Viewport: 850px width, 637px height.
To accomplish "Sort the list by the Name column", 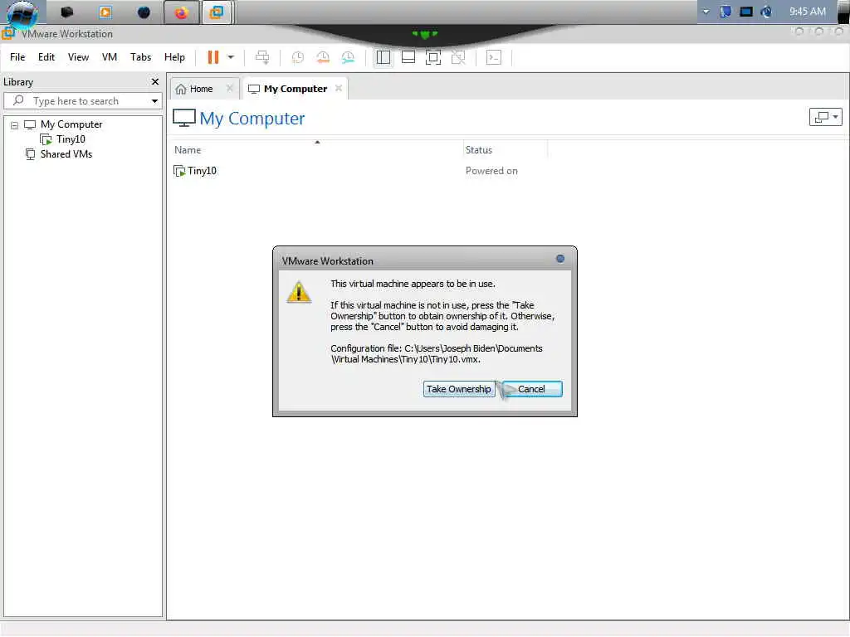I will [188, 150].
